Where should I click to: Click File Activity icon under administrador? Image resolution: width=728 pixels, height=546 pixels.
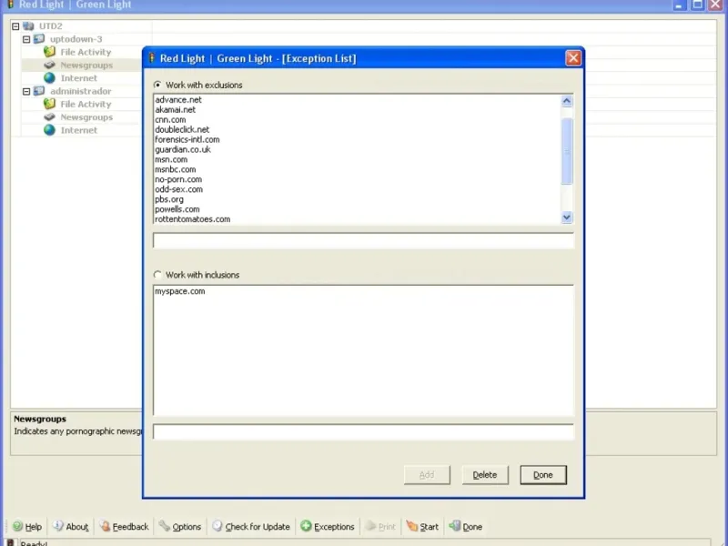coord(49,104)
